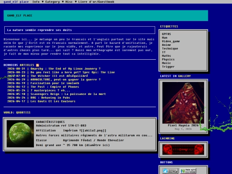Viewport: 232px width, 174px height.
Task: Click the La nature semble reprendre ses doits box
Action: click(x=80, y=30)
